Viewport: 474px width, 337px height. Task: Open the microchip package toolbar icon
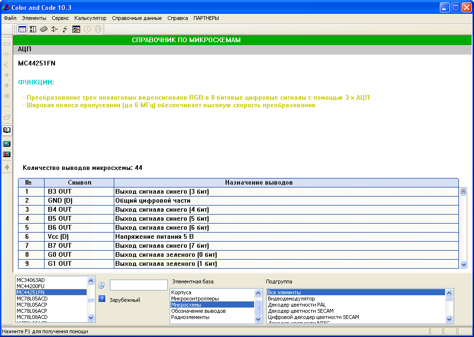44,29
